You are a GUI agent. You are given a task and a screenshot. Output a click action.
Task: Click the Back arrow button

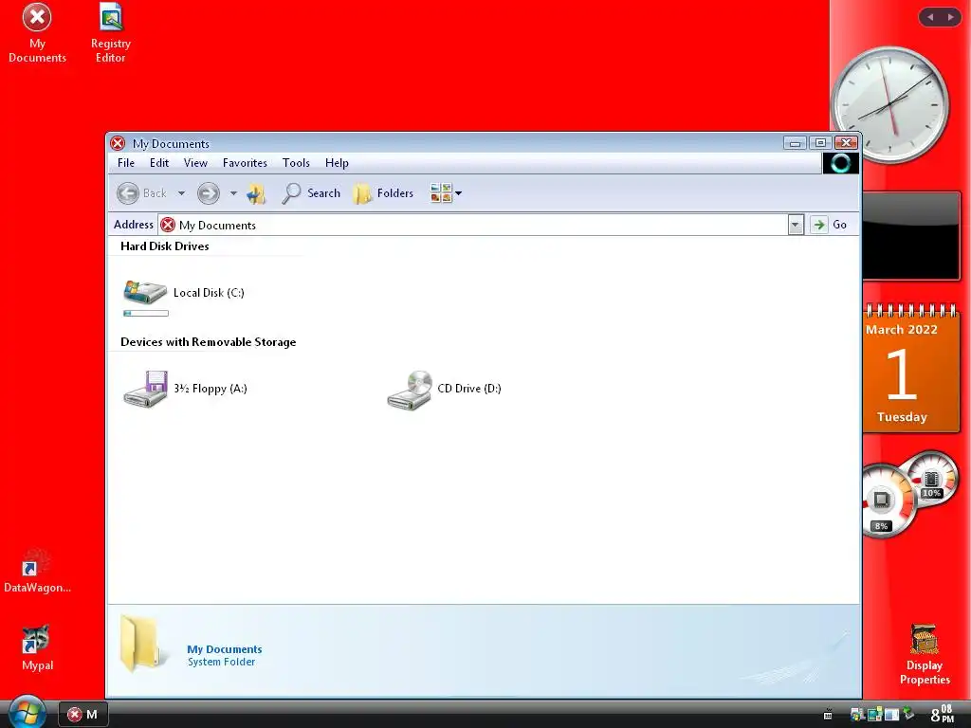[128, 193]
